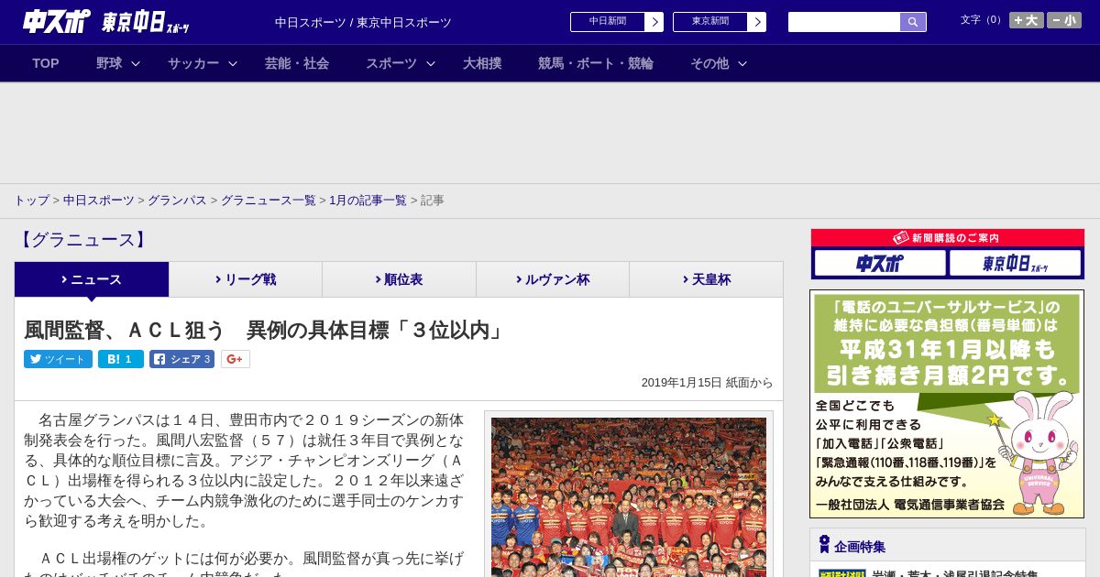Open 大相撲 section

point(482,63)
